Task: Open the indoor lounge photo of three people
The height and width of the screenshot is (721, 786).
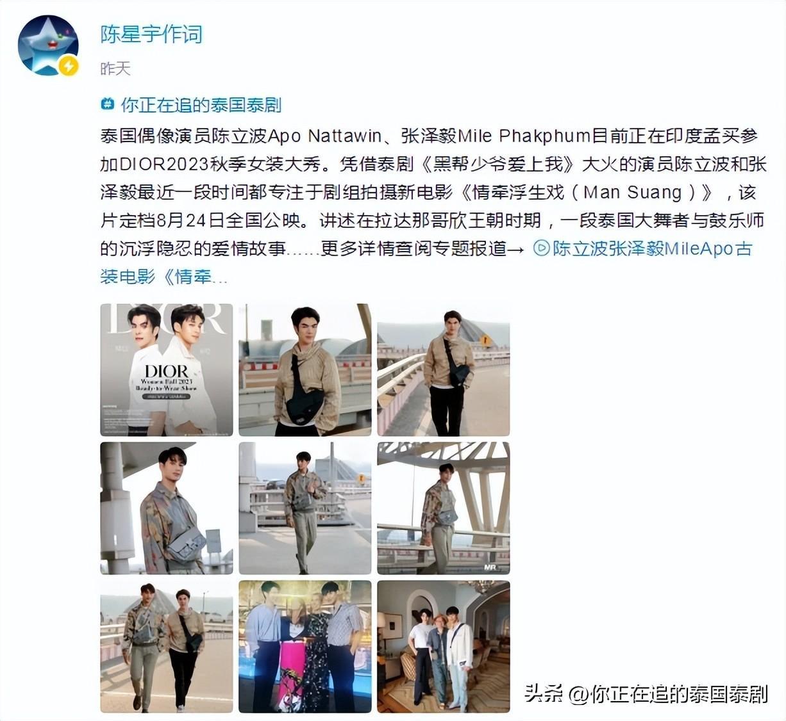Action: 444,647
